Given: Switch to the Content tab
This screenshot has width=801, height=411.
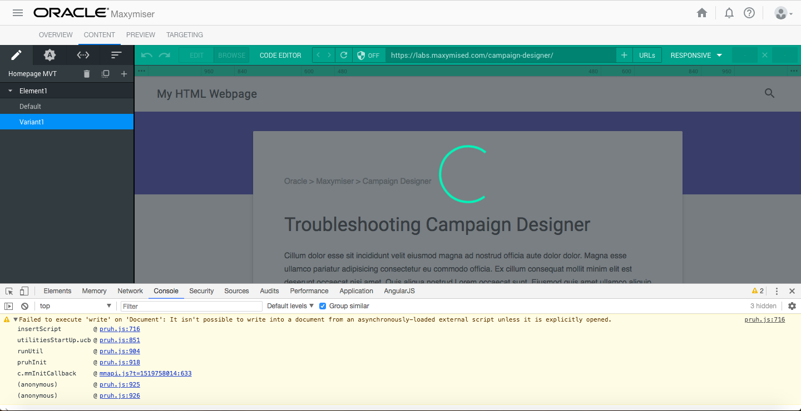Looking at the screenshot, I should [x=100, y=34].
